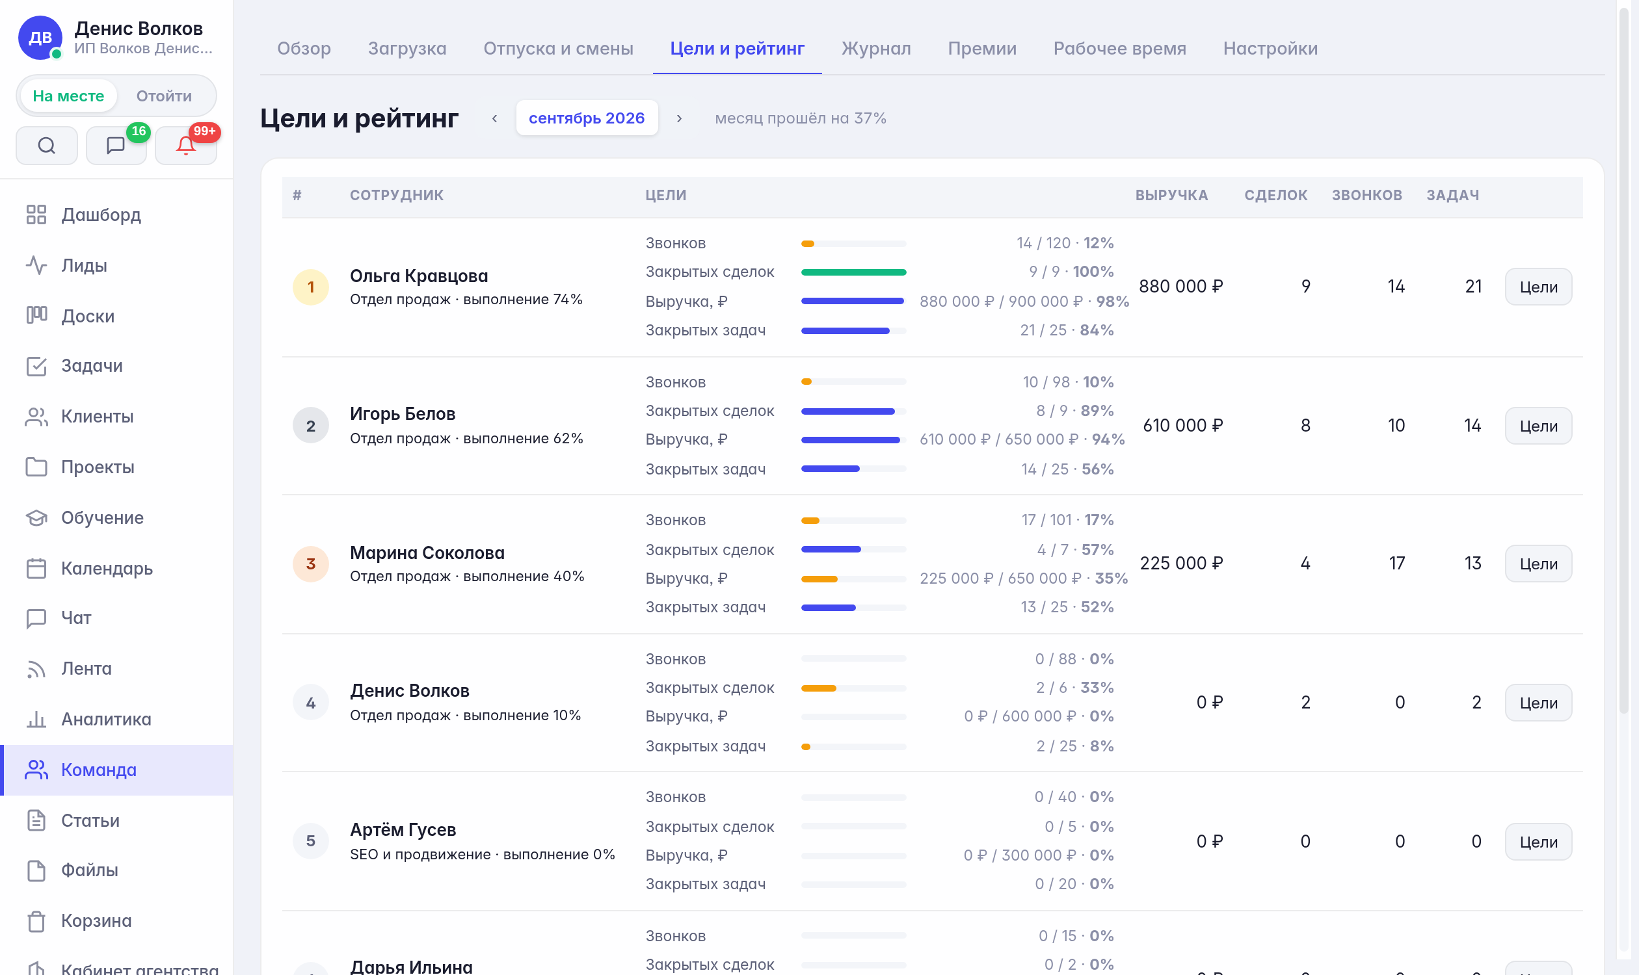The height and width of the screenshot is (975, 1639).
Task: Click the Обучение graduation cap icon
Action: coord(36,517)
